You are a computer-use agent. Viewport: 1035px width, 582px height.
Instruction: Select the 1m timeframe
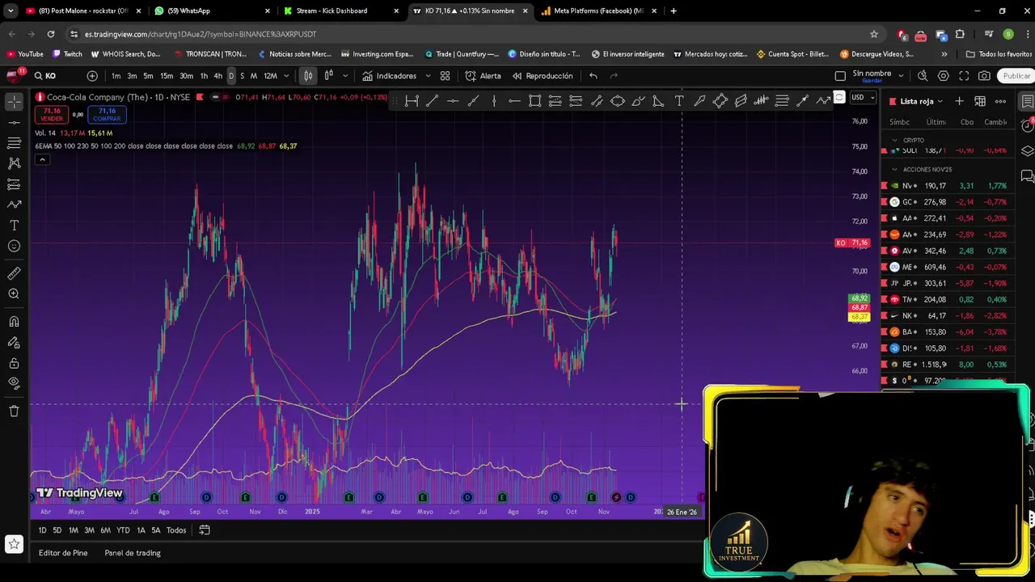tap(116, 76)
